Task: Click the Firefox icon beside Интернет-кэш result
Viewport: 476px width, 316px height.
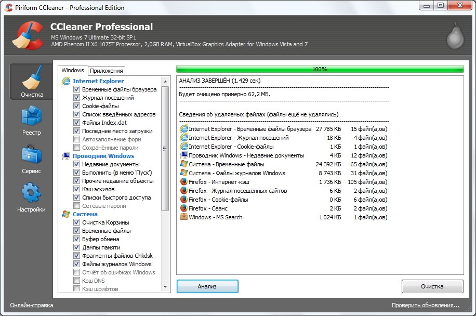Action: [183, 181]
